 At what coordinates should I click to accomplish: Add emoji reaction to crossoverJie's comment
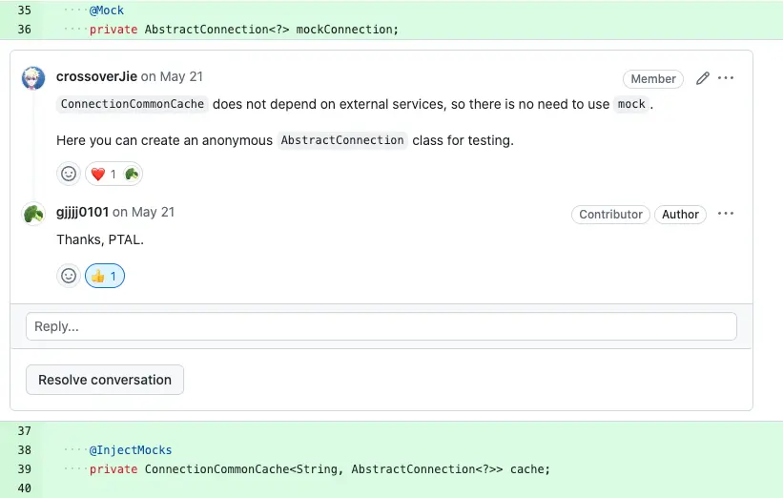tap(69, 174)
